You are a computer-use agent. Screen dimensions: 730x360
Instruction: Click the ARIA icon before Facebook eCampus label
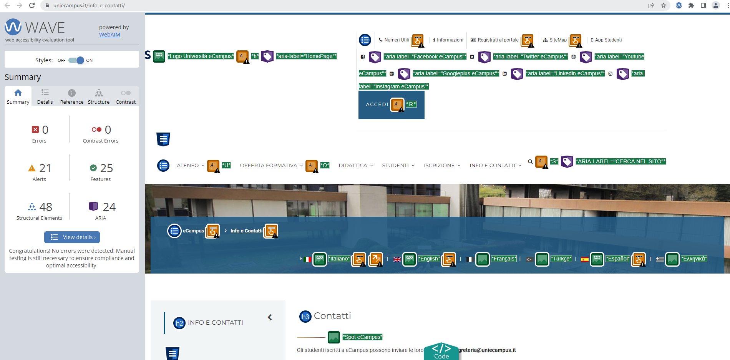pyautogui.click(x=375, y=57)
